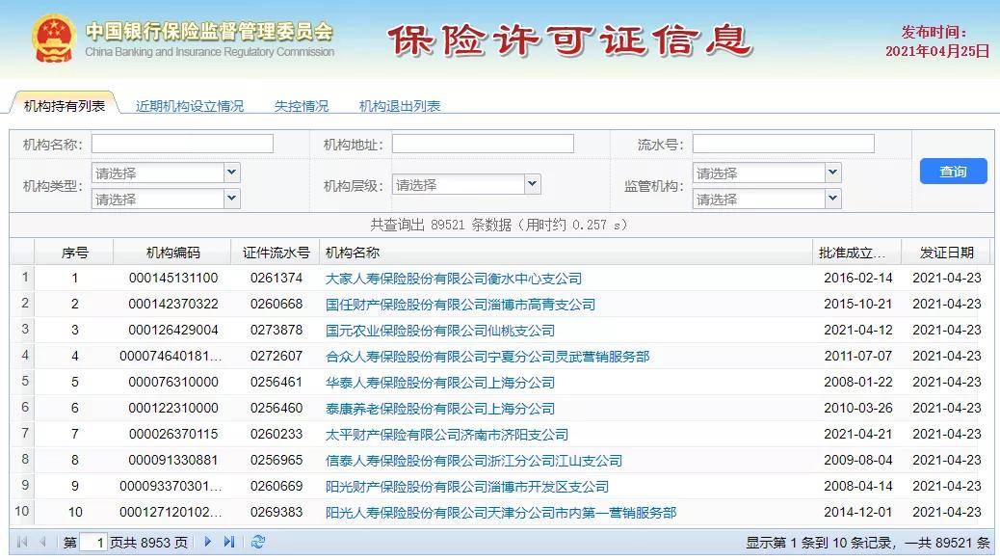Go to first page icon in pager
Viewport: 1000px width, 560px height.
coord(22,542)
